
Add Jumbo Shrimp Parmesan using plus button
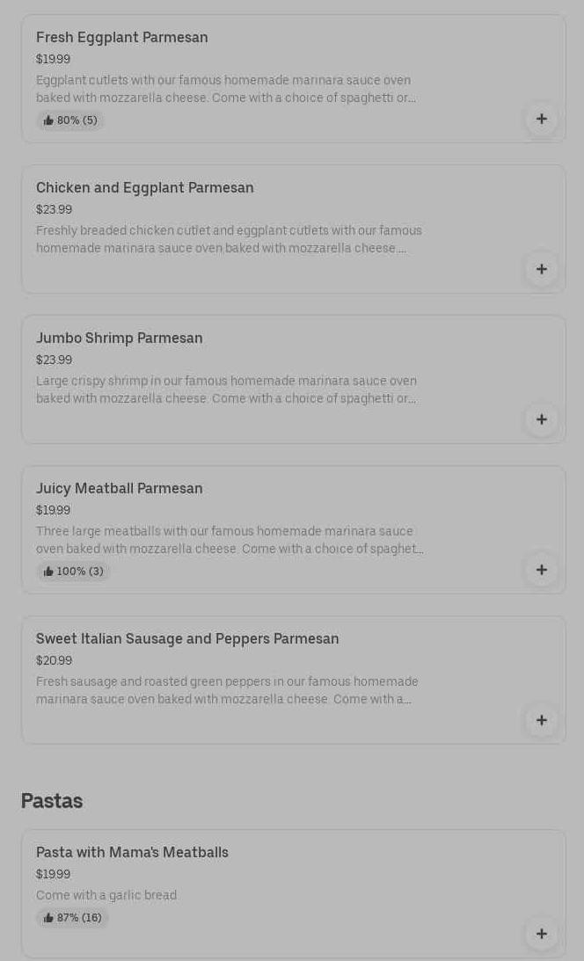click(541, 419)
